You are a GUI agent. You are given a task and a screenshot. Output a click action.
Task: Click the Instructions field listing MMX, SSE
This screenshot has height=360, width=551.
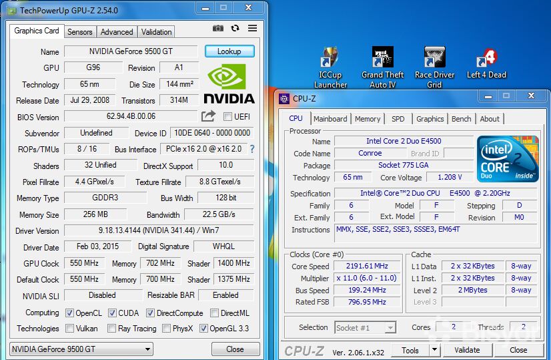pyautogui.click(x=436, y=234)
